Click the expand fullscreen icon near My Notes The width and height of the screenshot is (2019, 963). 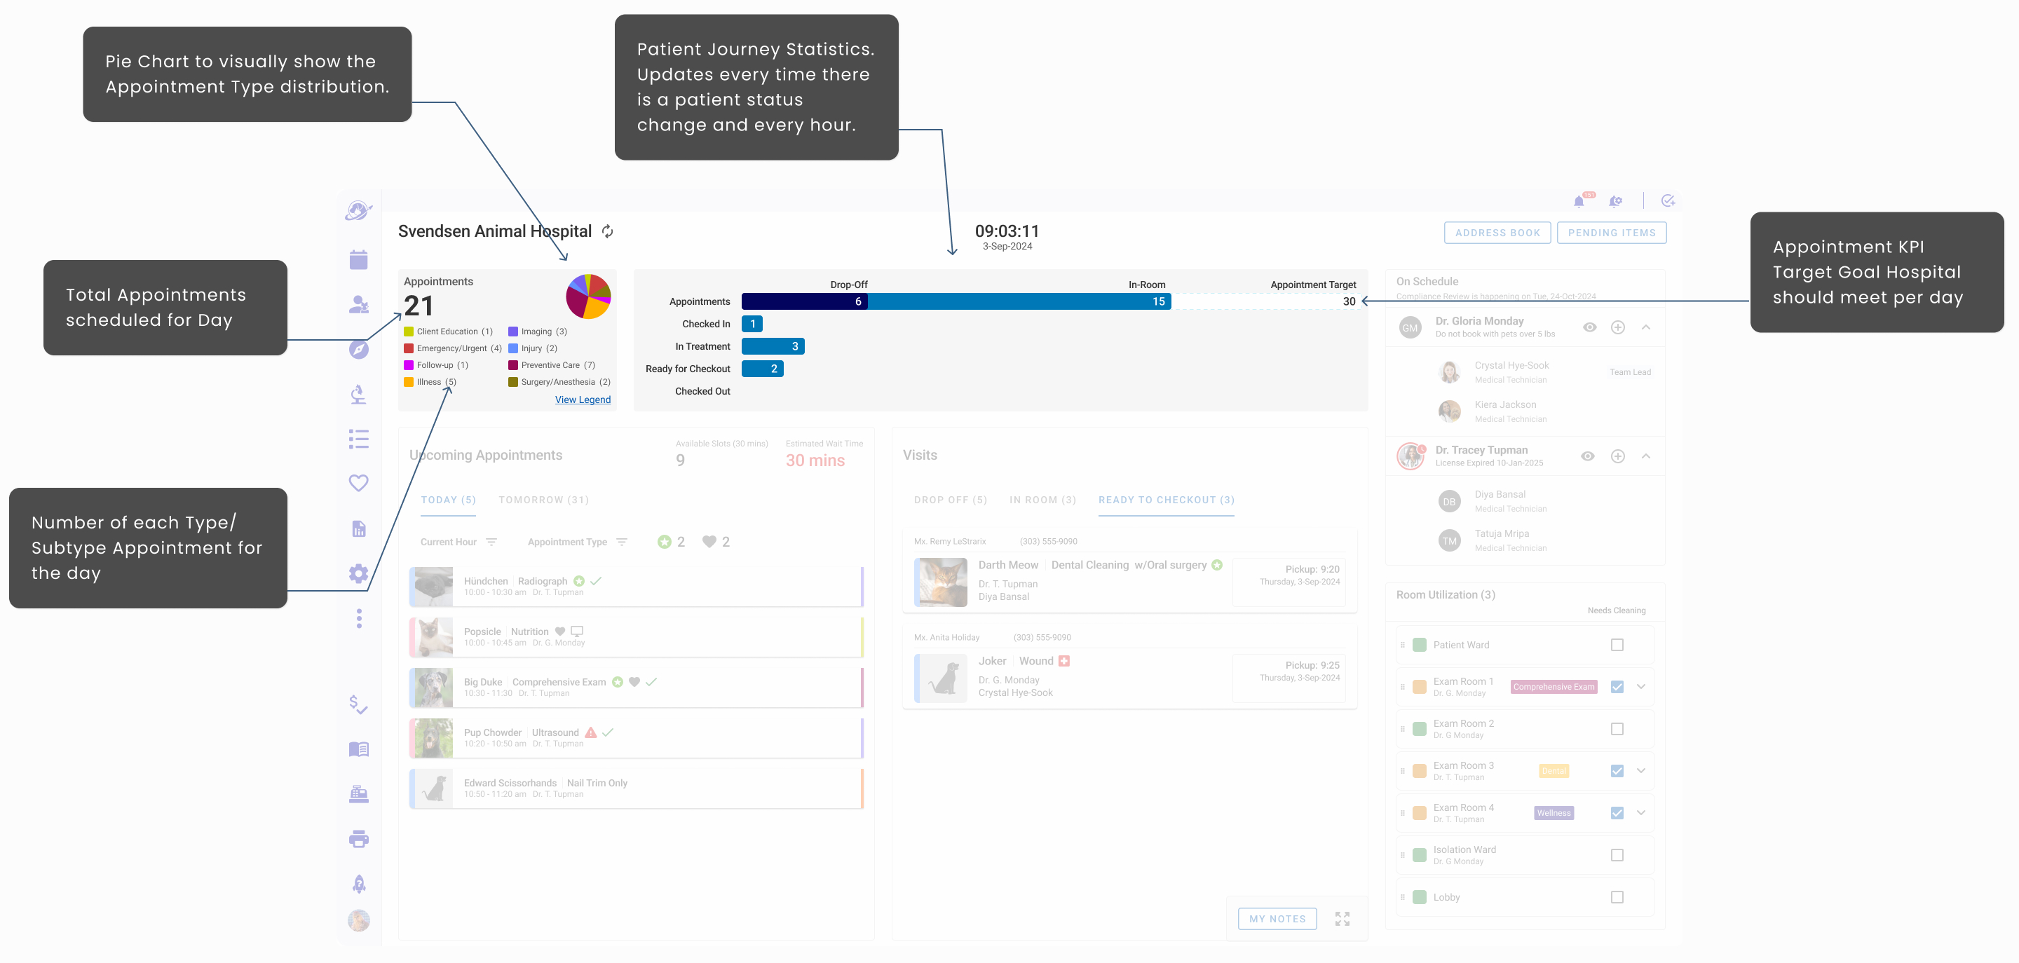(x=1342, y=918)
